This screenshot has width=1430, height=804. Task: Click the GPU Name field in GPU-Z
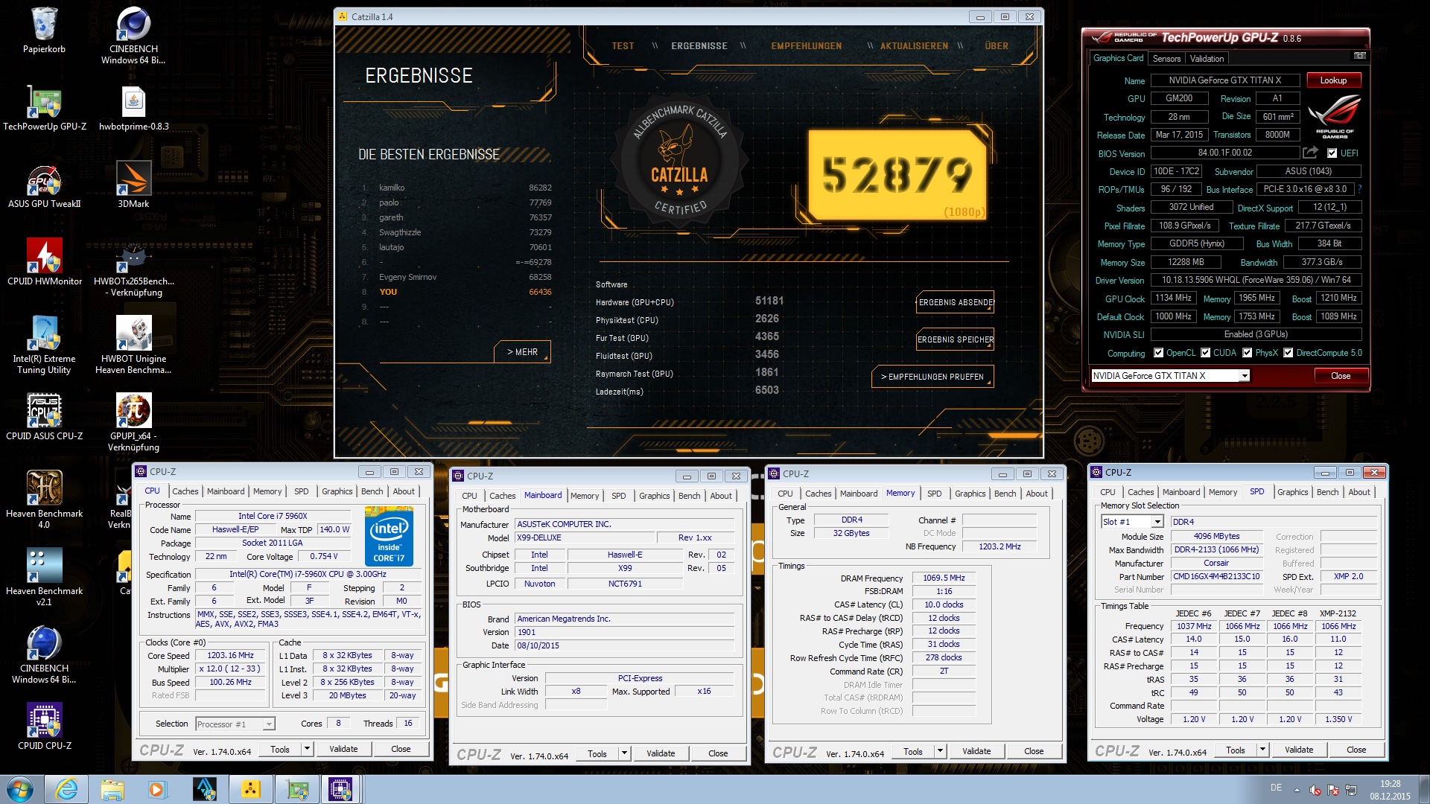point(1224,80)
